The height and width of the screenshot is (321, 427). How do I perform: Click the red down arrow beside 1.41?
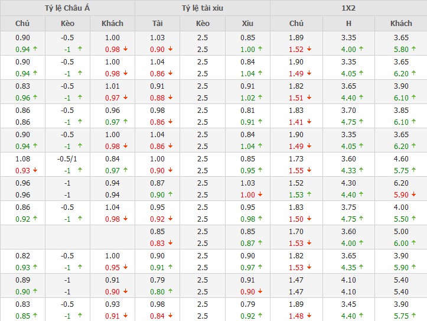coord(309,122)
